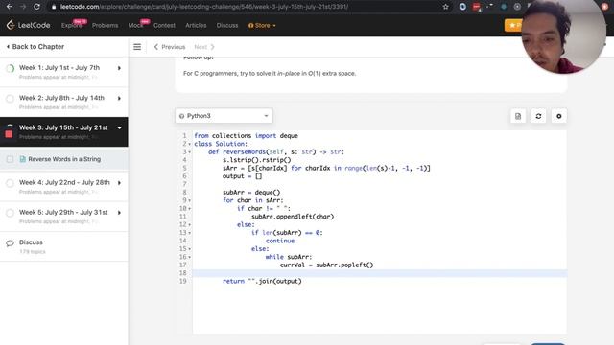Open the editor notes document icon
The image size is (614, 345).
coord(518,116)
